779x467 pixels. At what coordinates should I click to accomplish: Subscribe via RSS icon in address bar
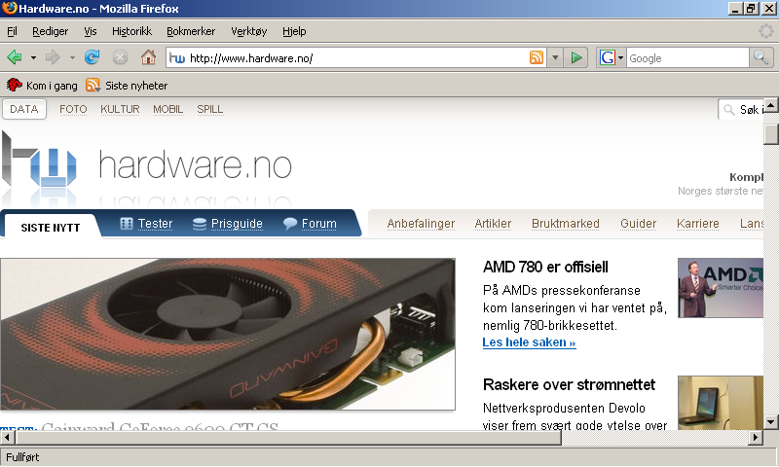tap(537, 57)
